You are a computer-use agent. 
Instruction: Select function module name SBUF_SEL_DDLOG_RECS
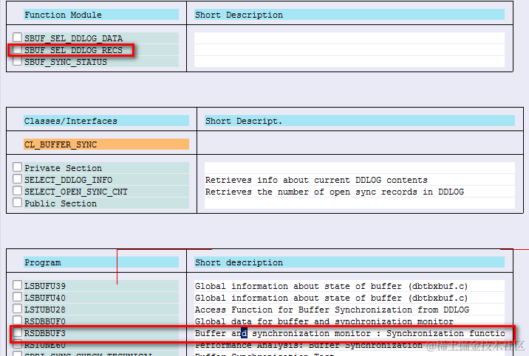[x=74, y=50]
